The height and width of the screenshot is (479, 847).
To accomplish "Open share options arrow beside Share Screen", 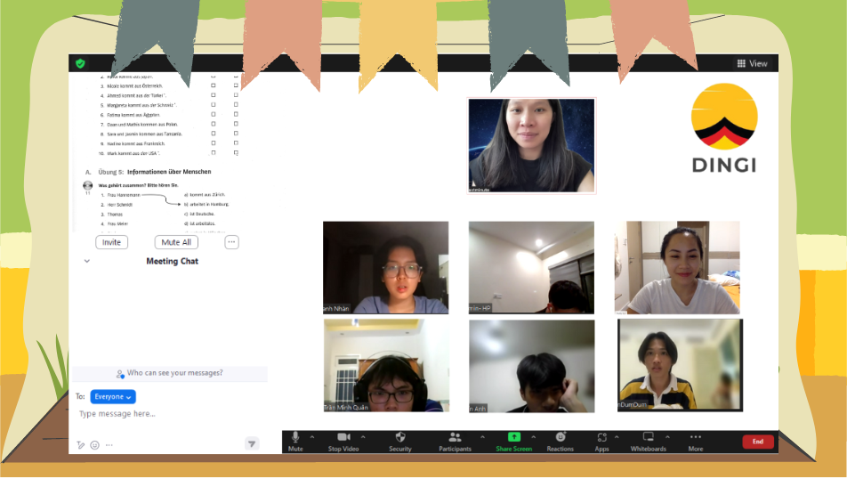I will [534, 437].
